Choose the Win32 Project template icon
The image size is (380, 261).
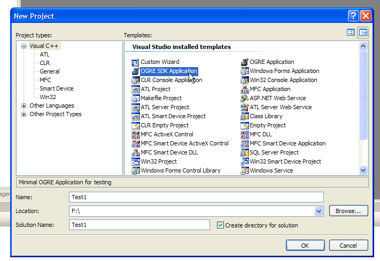coord(135,161)
